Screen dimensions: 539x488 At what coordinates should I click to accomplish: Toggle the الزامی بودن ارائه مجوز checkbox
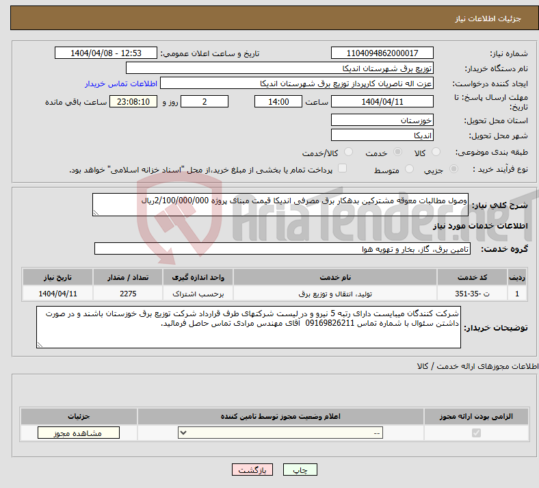pos(476,433)
